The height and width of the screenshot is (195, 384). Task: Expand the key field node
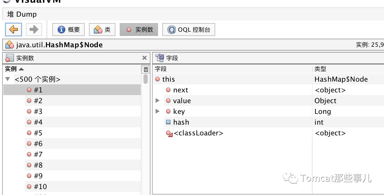point(158,111)
